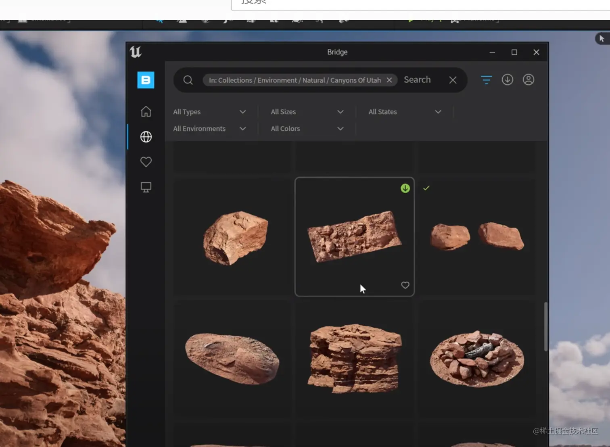610x447 pixels.
Task: Open the Local monitor section in sidebar
Action: point(146,187)
